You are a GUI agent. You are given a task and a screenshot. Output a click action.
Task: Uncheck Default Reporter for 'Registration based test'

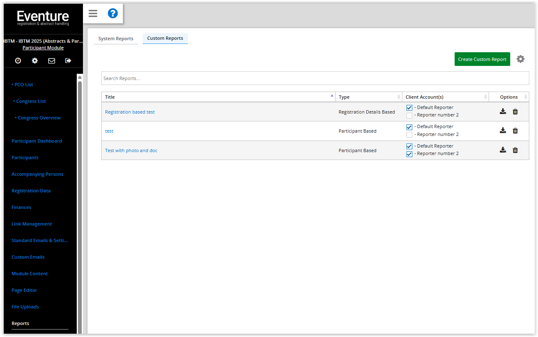pos(409,108)
